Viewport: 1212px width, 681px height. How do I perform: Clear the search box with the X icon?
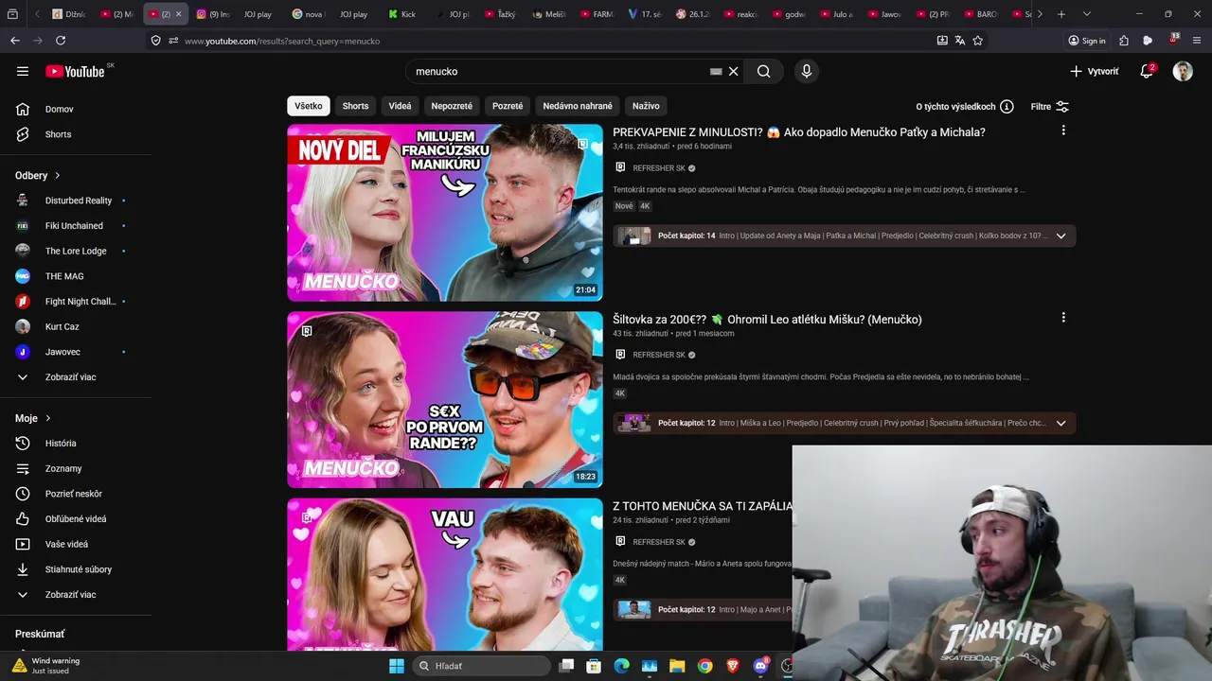pos(733,71)
